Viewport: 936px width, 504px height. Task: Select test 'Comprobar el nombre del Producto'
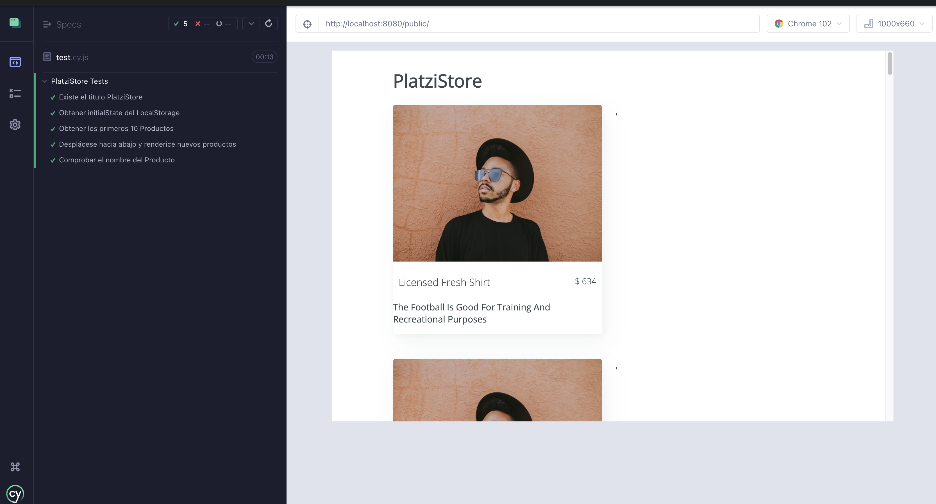[117, 160]
